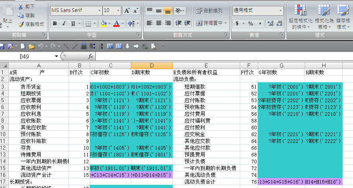Click the yellow fill color bucket
This screenshot has height=188, width=353.
(103, 24)
